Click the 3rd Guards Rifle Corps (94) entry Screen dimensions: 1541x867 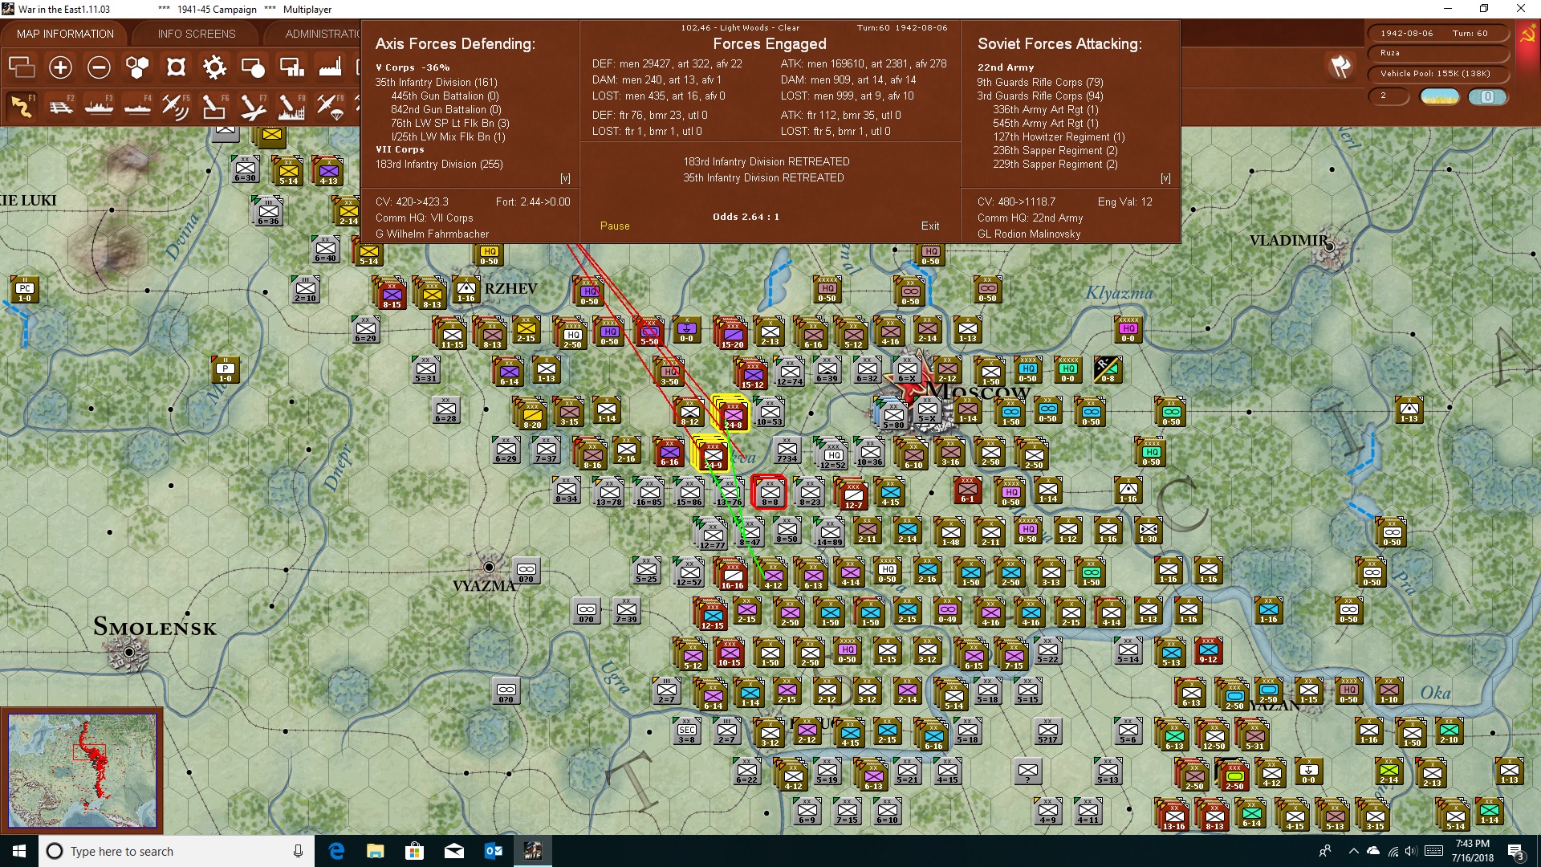(1040, 96)
